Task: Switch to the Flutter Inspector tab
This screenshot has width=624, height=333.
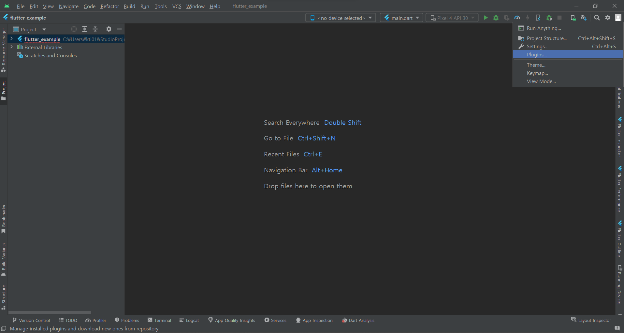Action: point(619,137)
